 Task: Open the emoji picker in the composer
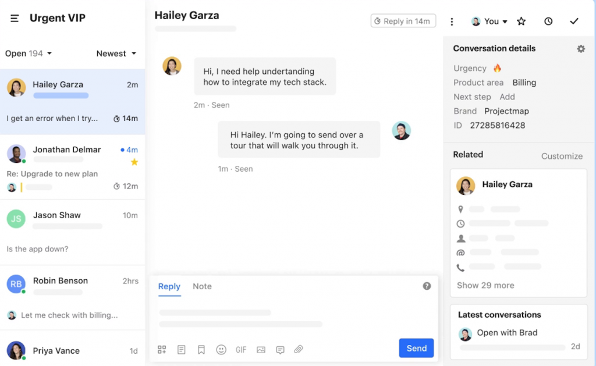click(x=221, y=349)
